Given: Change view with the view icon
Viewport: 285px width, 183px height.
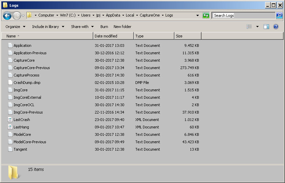Looking at the screenshot, I should tap(249, 27).
